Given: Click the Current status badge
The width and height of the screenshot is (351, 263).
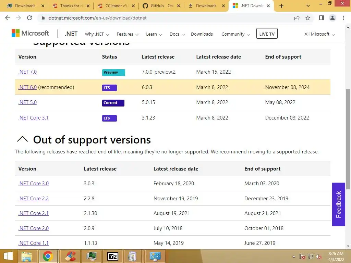Looking at the screenshot, I should (x=113, y=103).
